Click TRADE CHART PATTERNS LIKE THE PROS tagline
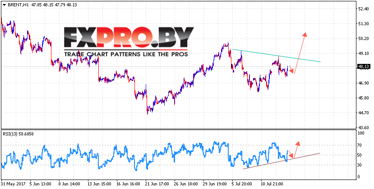Screen dimensions: 374x189 click(x=126, y=54)
